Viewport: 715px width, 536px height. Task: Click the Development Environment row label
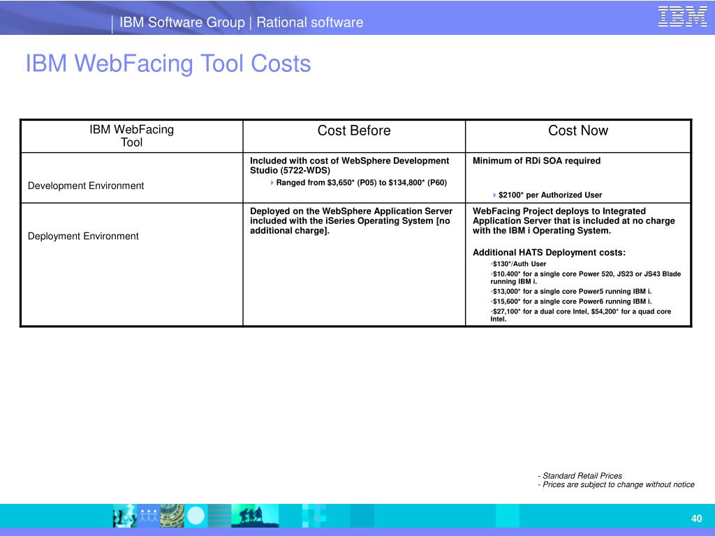[86, 186]
